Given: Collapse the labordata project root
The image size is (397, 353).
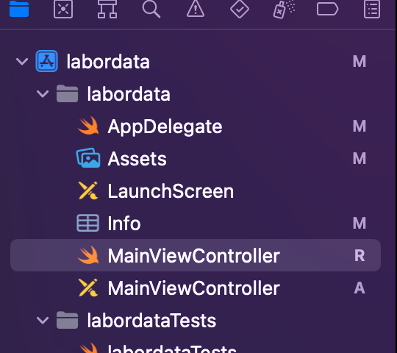Looking at the screenshot, I should (22, 61).
